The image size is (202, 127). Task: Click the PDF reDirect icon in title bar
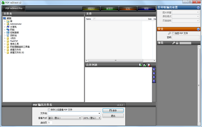[3, 3]
